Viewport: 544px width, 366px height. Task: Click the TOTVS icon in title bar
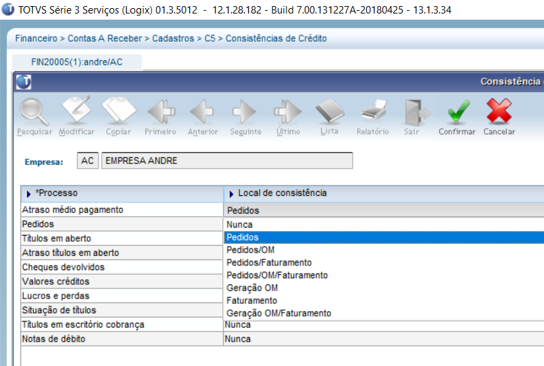(8, 9)
